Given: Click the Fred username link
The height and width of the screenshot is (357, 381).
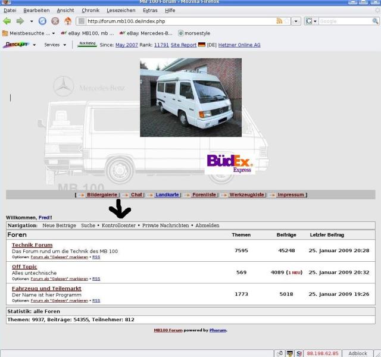Looking at the screenshot, I should tap(44, 218).
